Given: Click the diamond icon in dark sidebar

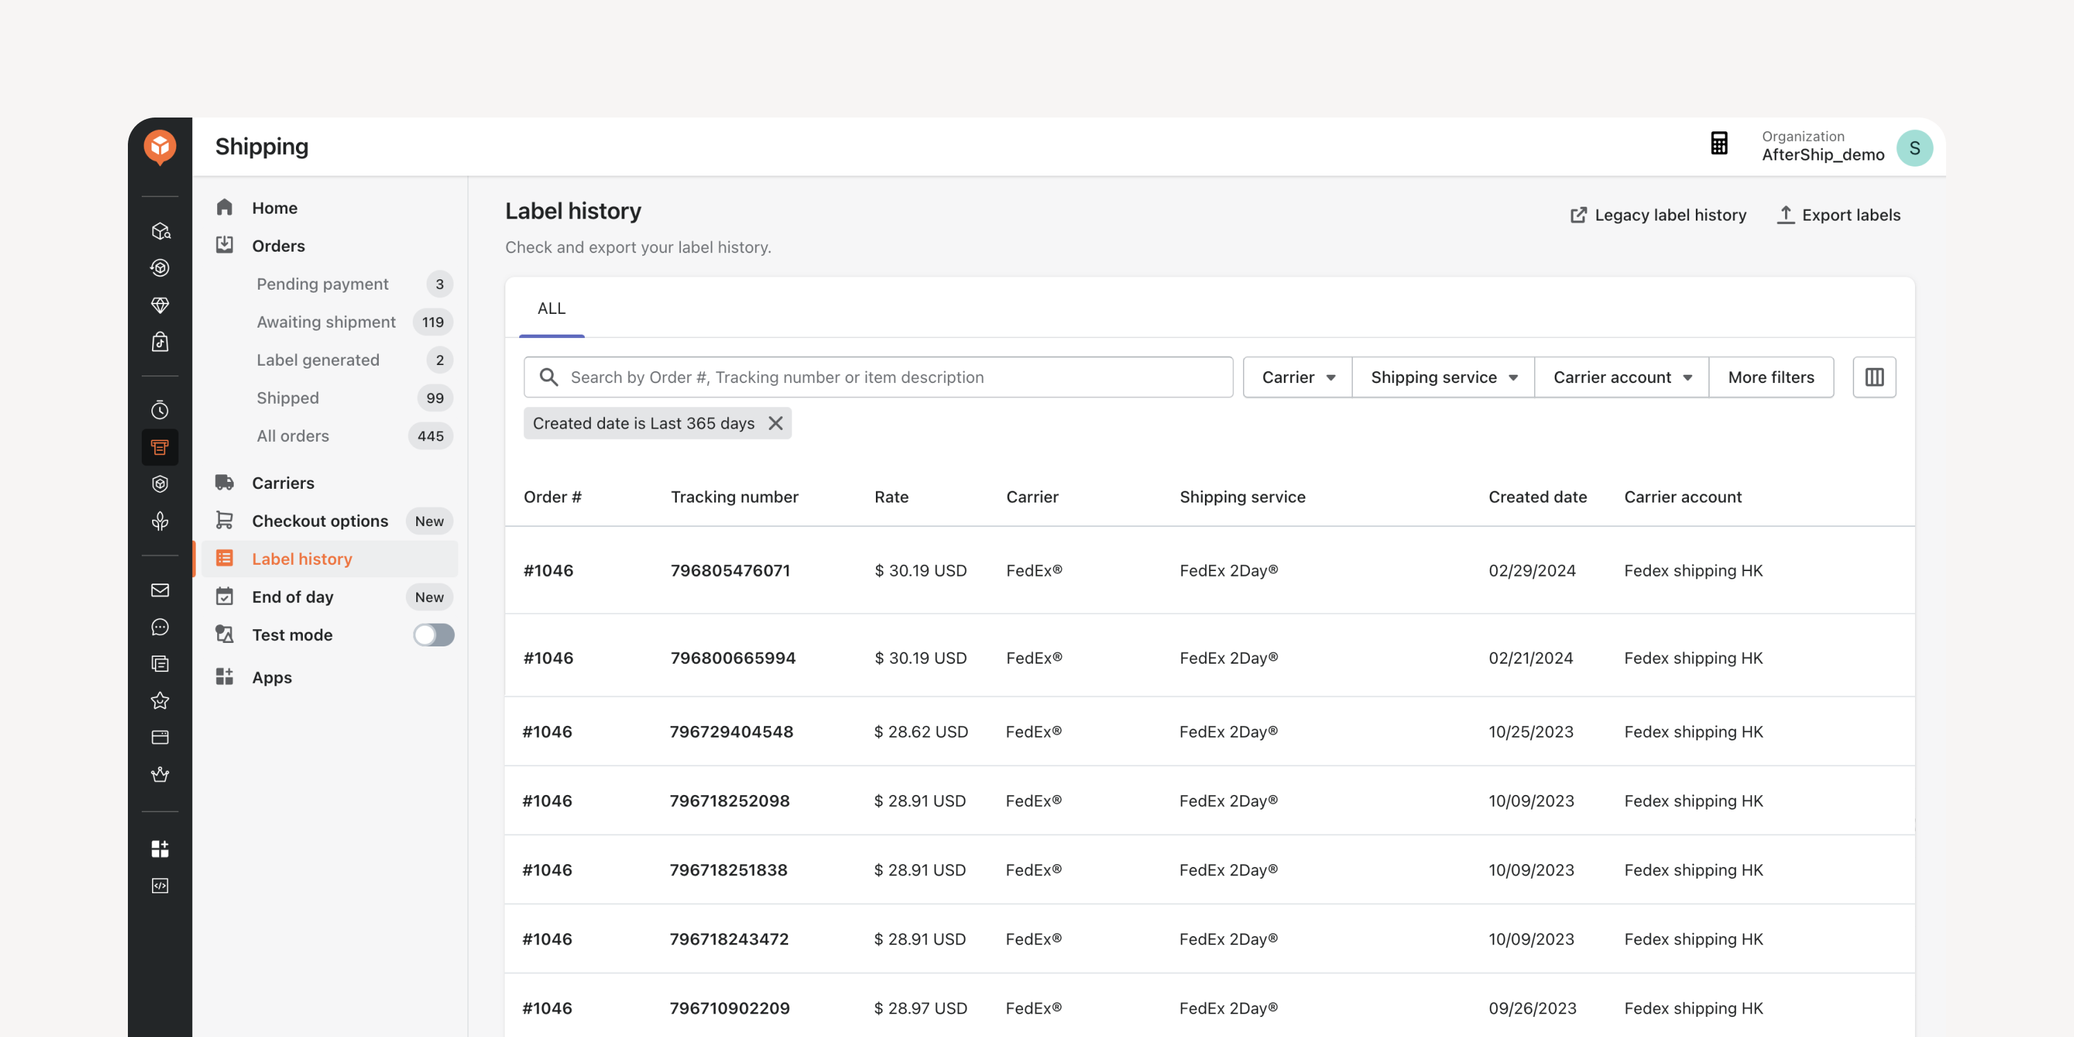Looking at the screenshot, I should pos(160,305).
